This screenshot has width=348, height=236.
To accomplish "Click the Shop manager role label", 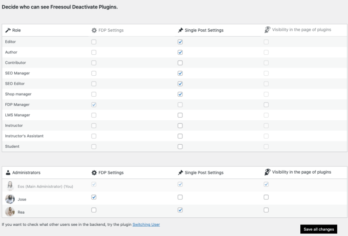I will click(x=18, y=94).
